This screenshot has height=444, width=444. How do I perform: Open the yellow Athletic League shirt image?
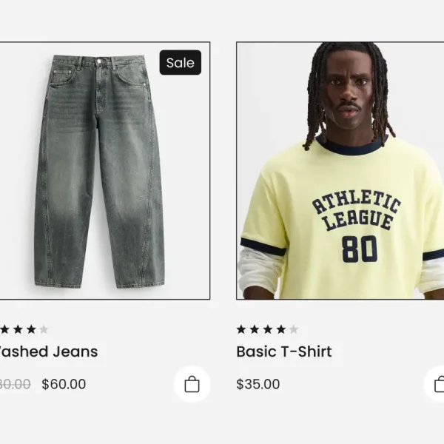tap(340, 170)
